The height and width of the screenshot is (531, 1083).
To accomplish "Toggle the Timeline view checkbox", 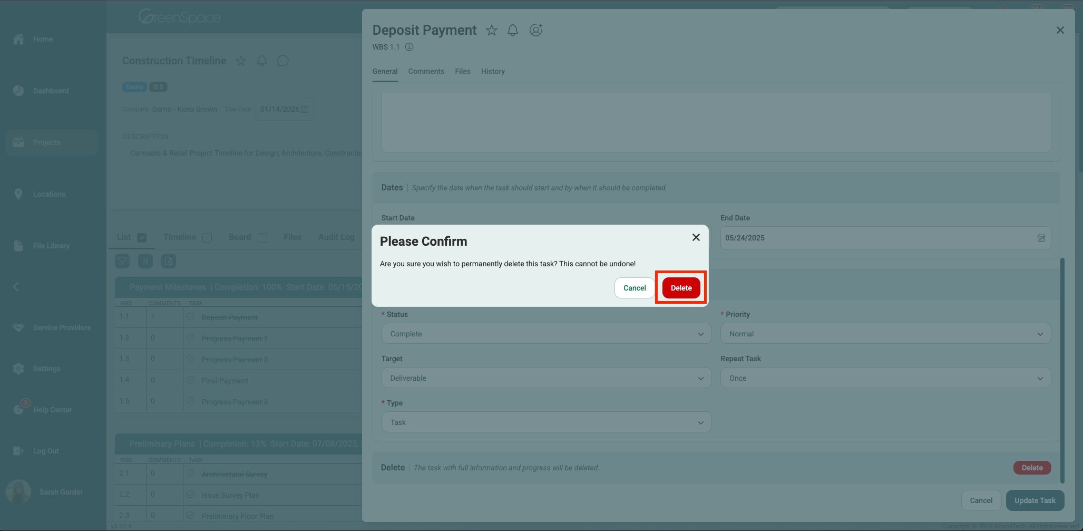I will coord(207,238).
